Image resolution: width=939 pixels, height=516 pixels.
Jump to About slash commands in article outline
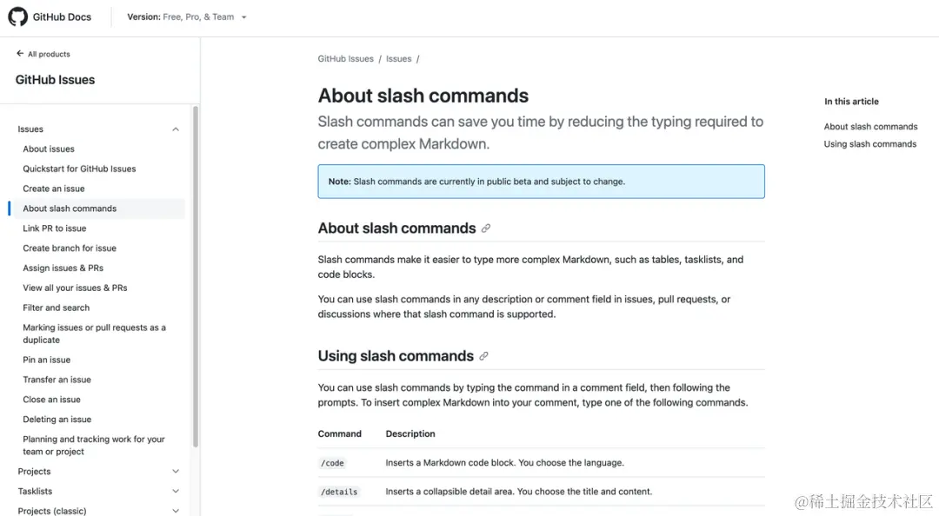point(870,126)
